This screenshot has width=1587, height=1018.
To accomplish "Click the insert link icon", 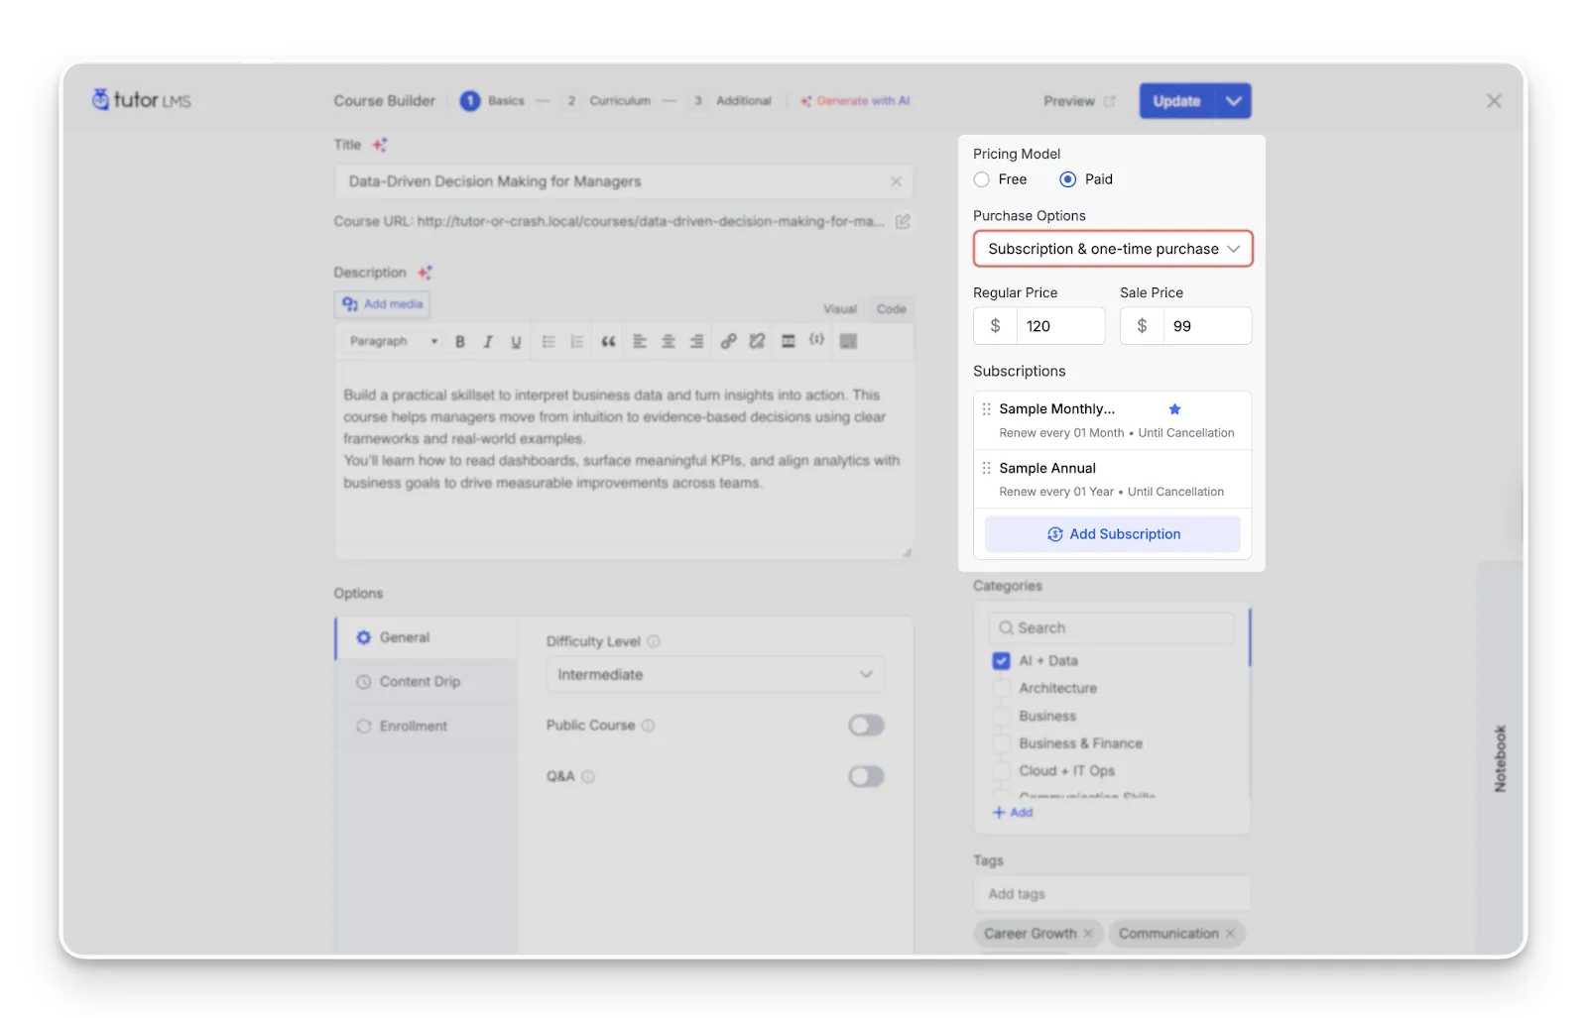I will pyautogui.click(x=728, y=342).
